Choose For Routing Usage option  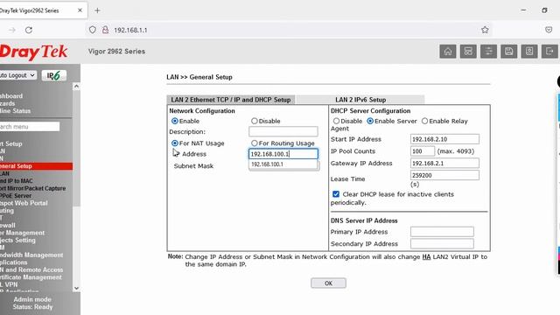coord(255,143)
